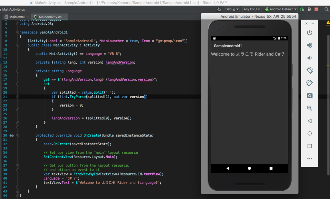
Task: Click the Back triangle in the emulator sidebar
Action: tap(309, 121)
